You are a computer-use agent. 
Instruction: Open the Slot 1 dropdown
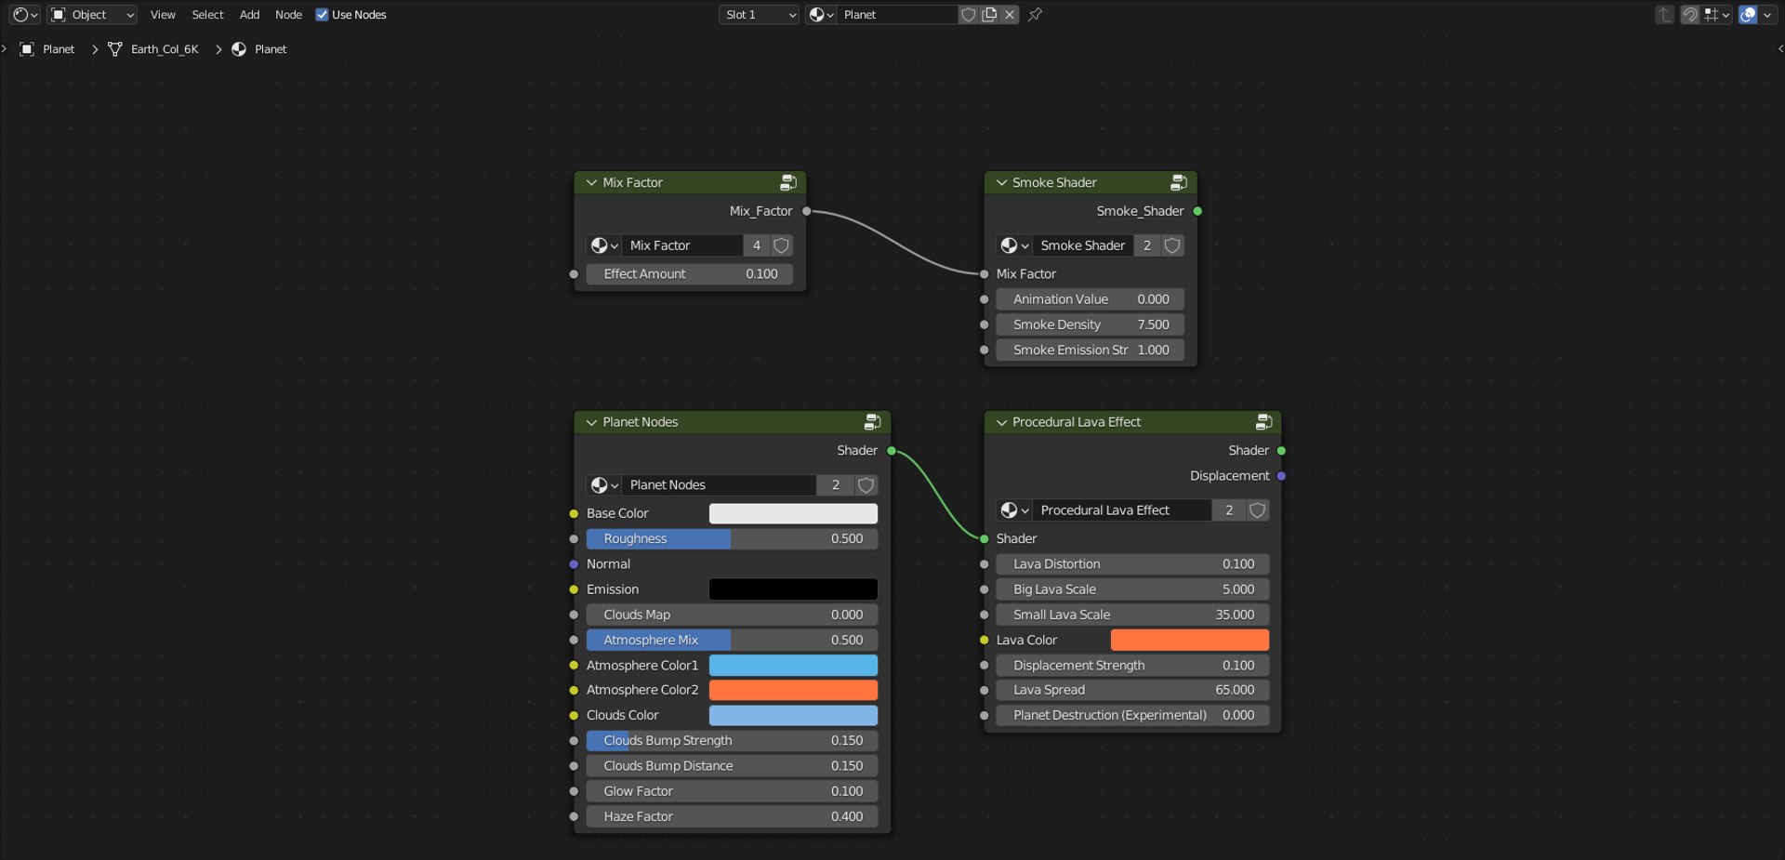759,14
